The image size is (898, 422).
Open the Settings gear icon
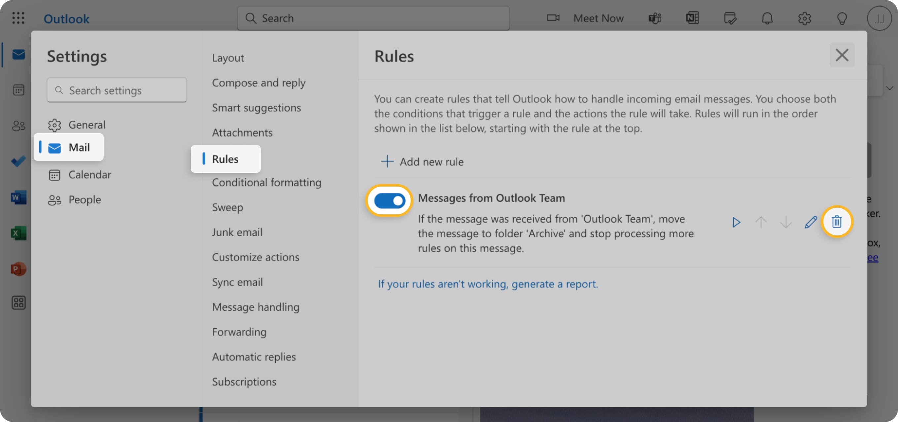tap(805, 18)
